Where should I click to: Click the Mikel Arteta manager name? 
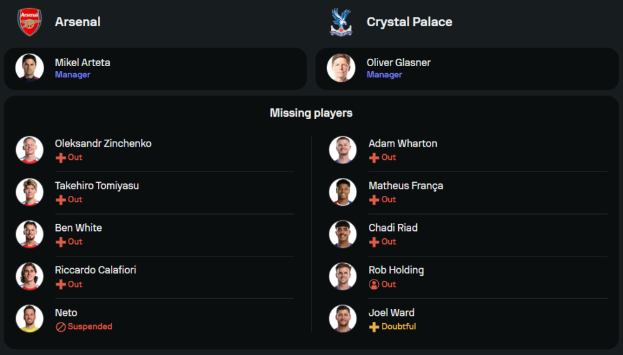pyautogui.click(x=82, y=62)
